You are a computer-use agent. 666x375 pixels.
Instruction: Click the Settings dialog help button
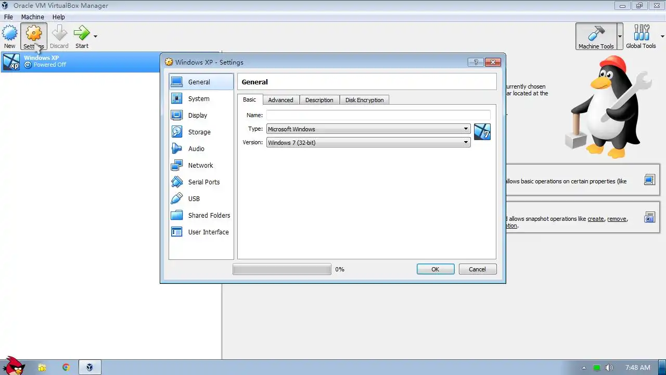point(476,62)
